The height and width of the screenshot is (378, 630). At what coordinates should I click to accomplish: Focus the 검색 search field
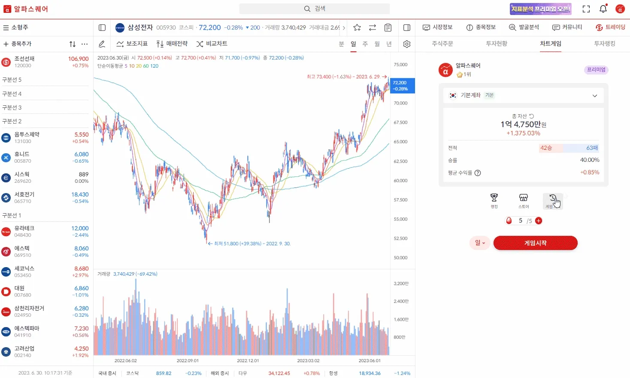tap(315, 9)
